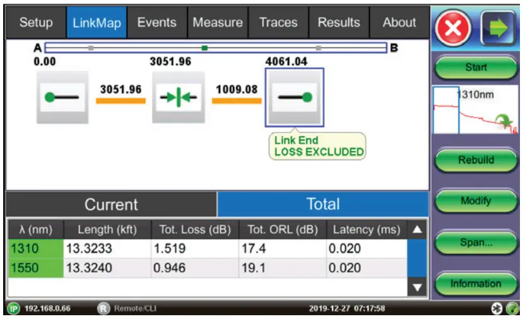Click the table scroll up arrow
Viewport: 525px width, 319px height.
tap(417, 229)
